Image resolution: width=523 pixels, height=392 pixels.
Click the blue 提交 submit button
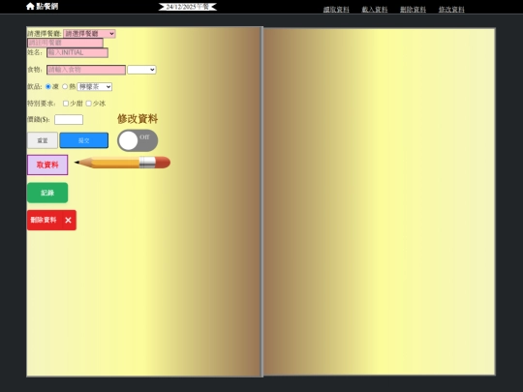click(x=83, y=140)
